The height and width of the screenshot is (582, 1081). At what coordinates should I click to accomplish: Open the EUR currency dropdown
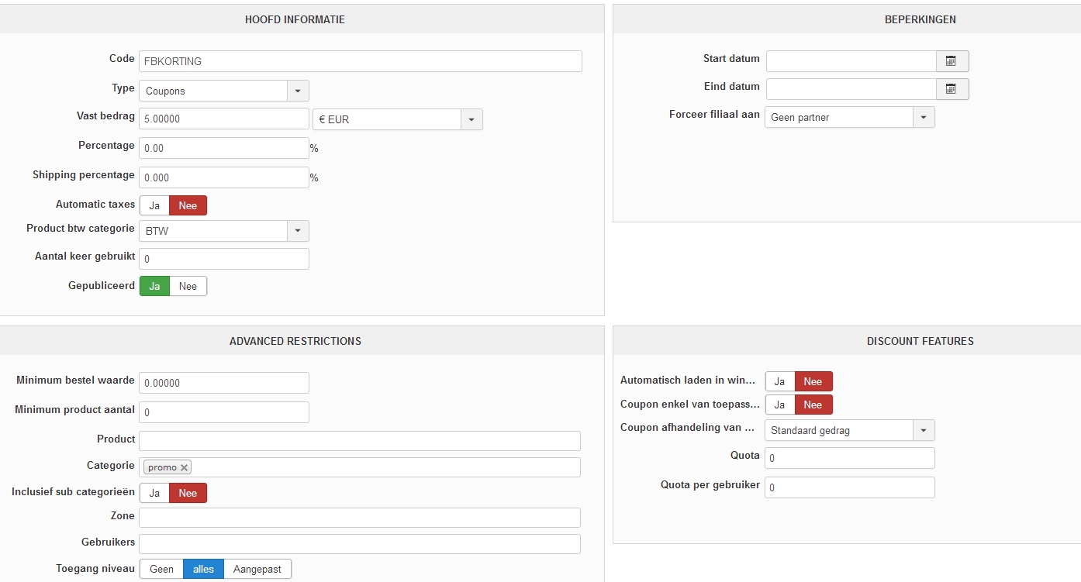tap(471, 119)
